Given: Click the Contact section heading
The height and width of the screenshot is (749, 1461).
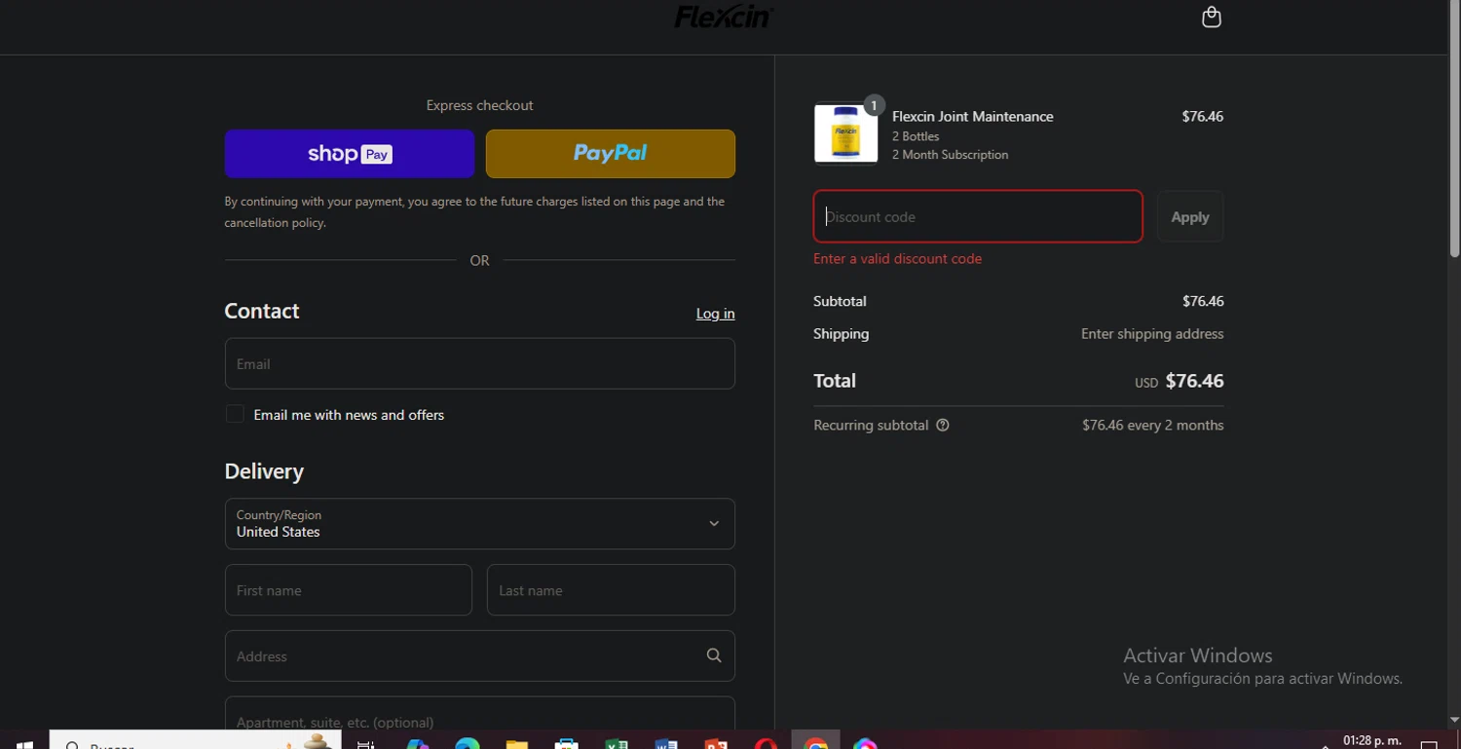Looking at the screenshot, I should (262, 311).
